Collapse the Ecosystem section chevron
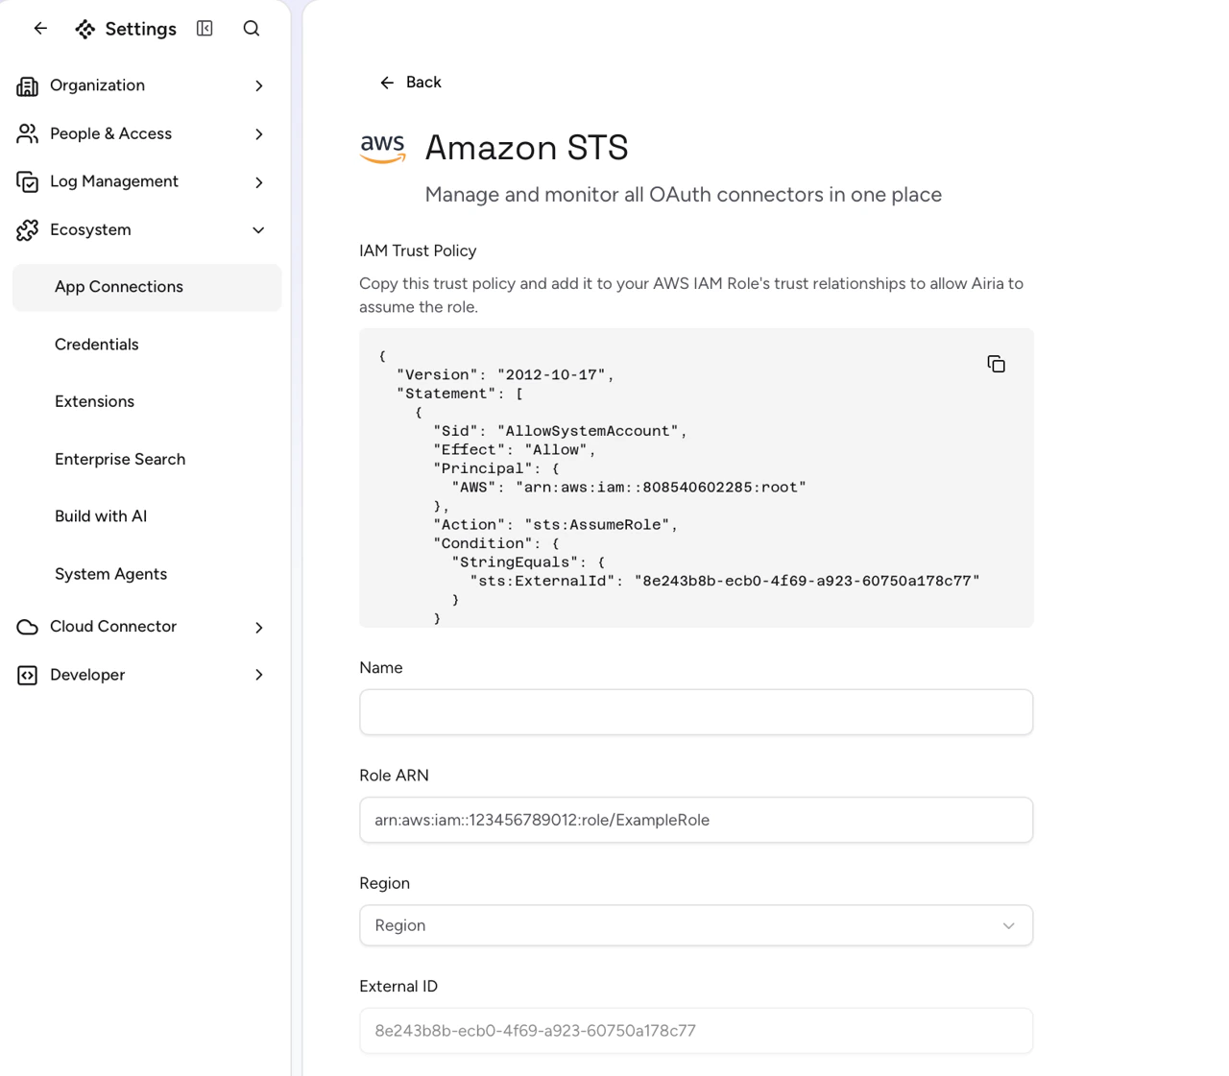Screen dimensions: 1229x1076 tap(258, 229)
